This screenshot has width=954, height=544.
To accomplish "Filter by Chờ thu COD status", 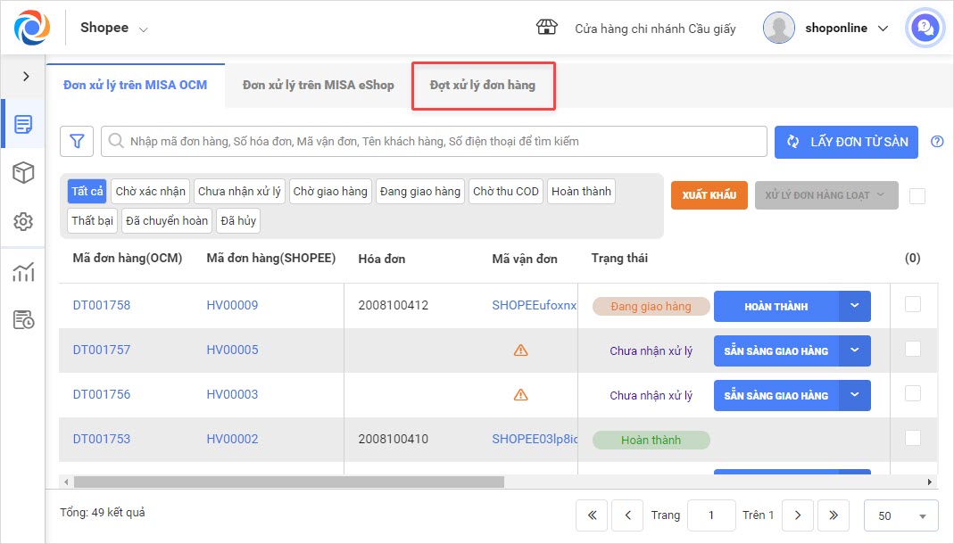I will point(506,192).
